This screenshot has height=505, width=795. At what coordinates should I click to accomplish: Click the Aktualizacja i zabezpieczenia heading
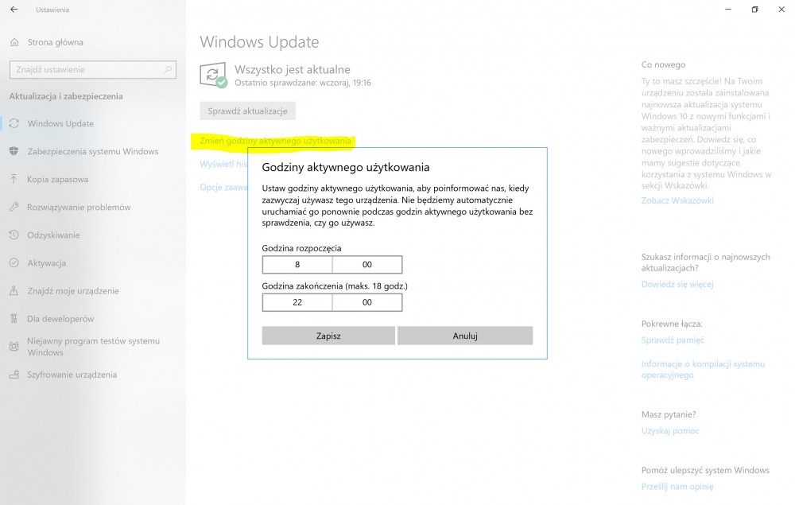66,96
